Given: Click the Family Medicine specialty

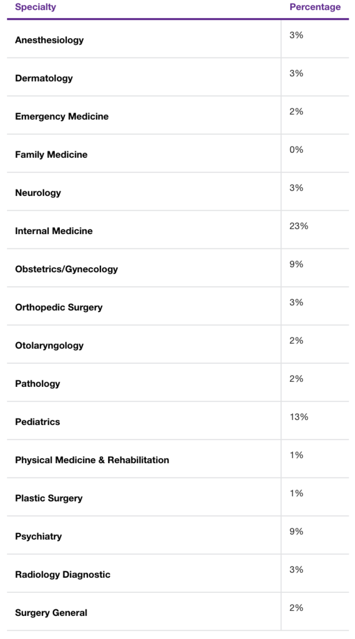Looking at the screenshot, I should (x=51, y=155).
